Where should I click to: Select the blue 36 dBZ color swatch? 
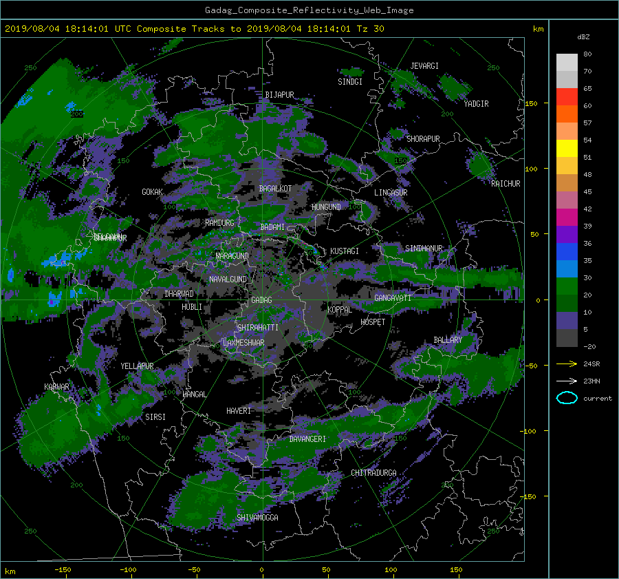pyautogui.click(x=567, y=251)
